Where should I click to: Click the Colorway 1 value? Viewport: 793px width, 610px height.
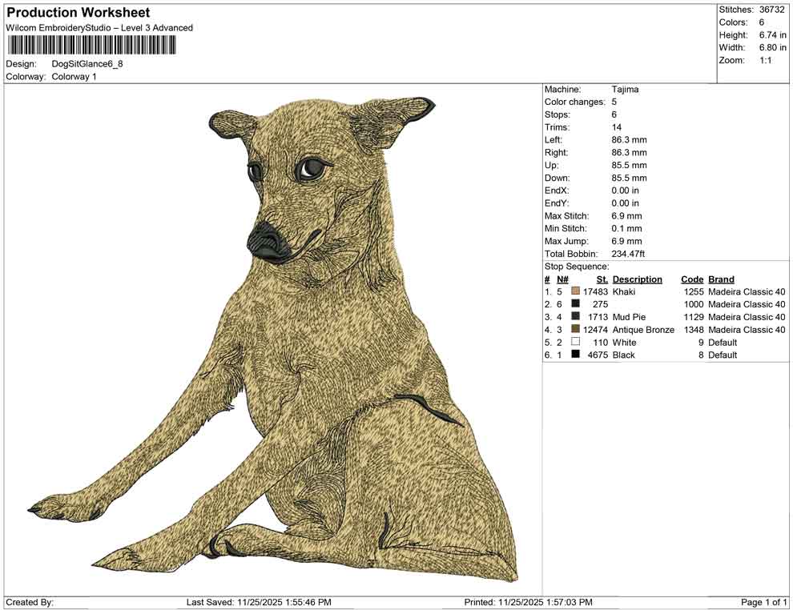(x=74, y=77)
